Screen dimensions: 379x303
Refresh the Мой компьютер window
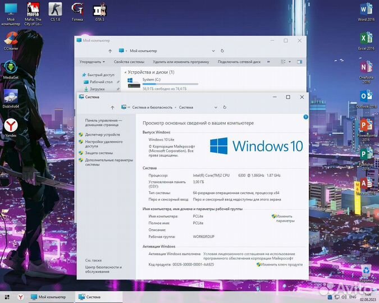222,50
